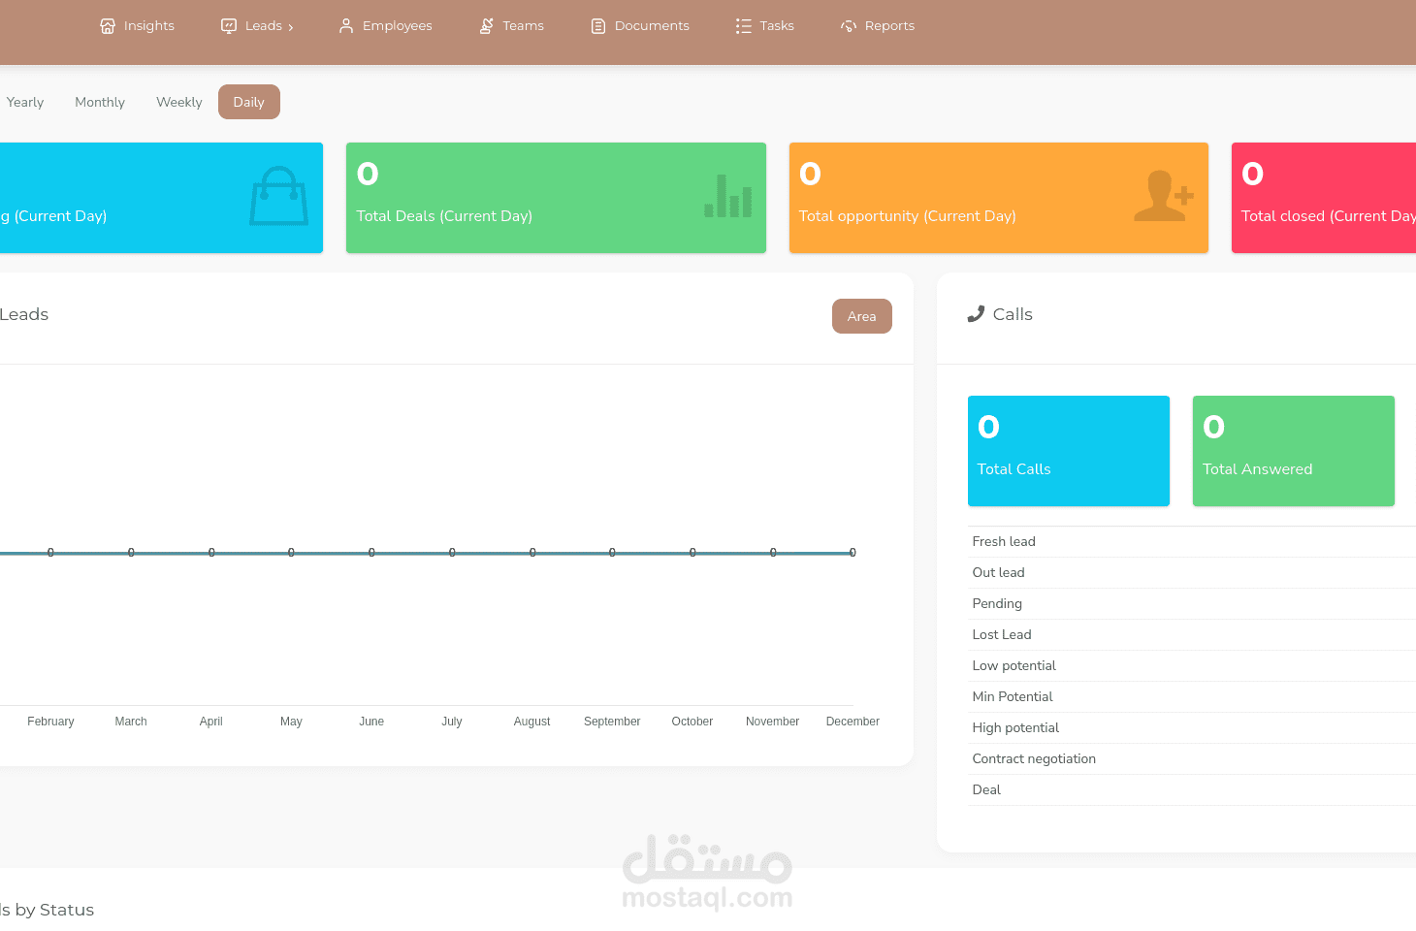Select the Low potential row

(1192, 666)
